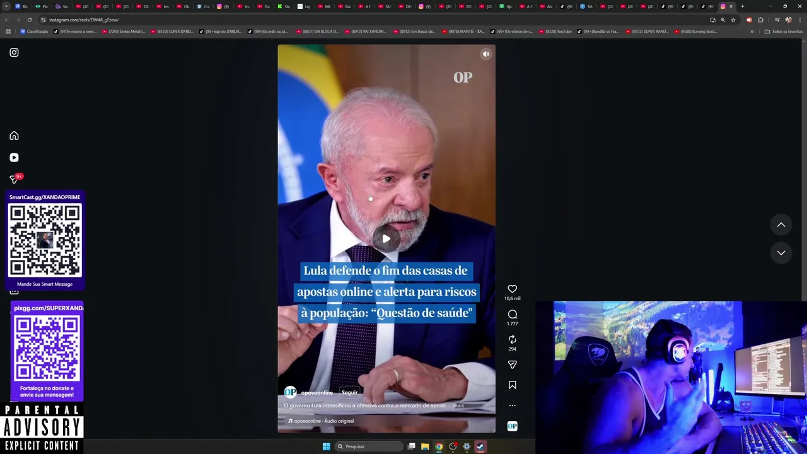Open direct messages icon with red badge
Viewport: 807px width, 454px height.
[14, 179]
